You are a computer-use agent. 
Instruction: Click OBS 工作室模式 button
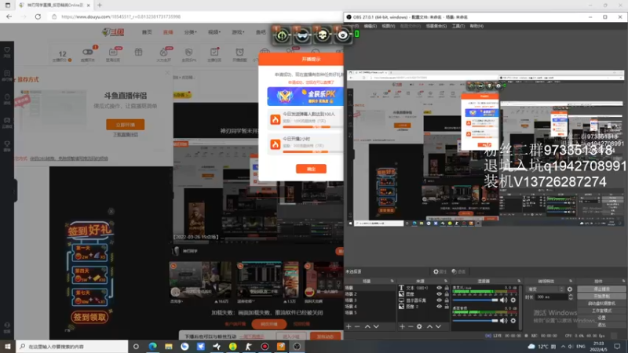(601, 311)
